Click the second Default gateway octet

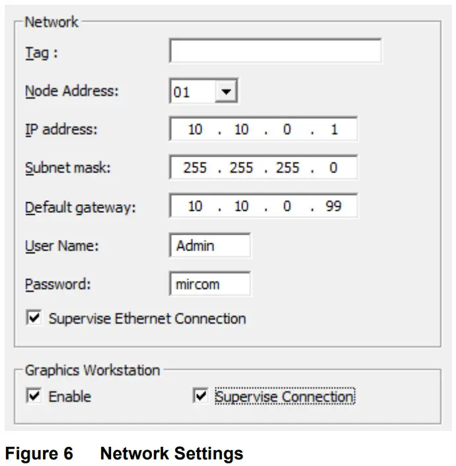(241, 206)
